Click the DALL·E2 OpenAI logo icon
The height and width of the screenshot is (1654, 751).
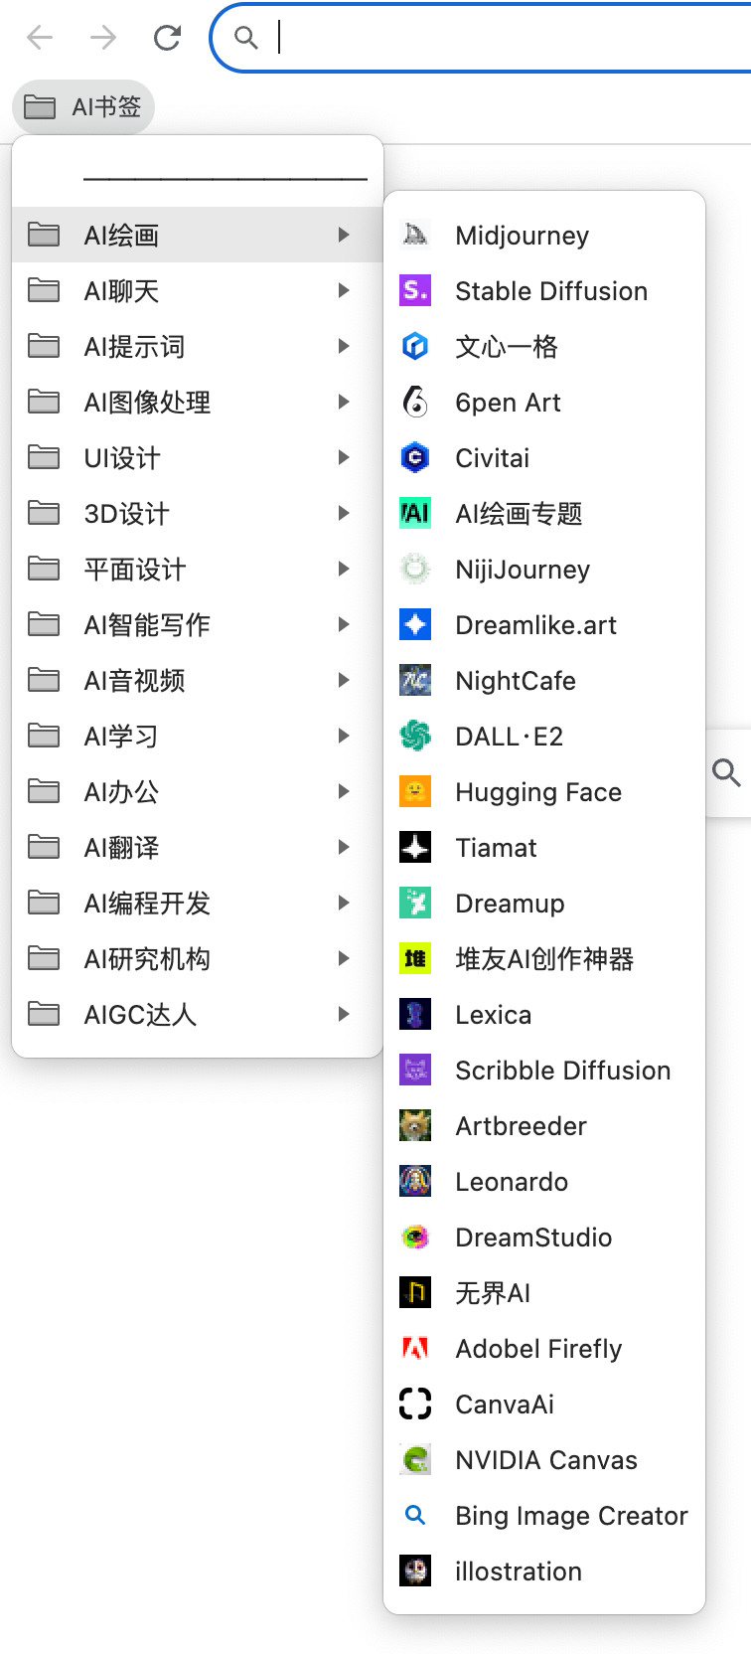pos(415,736)
